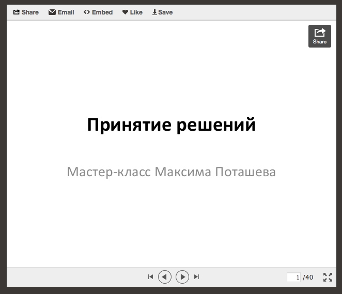Email this presentation

tap(61, 12)
